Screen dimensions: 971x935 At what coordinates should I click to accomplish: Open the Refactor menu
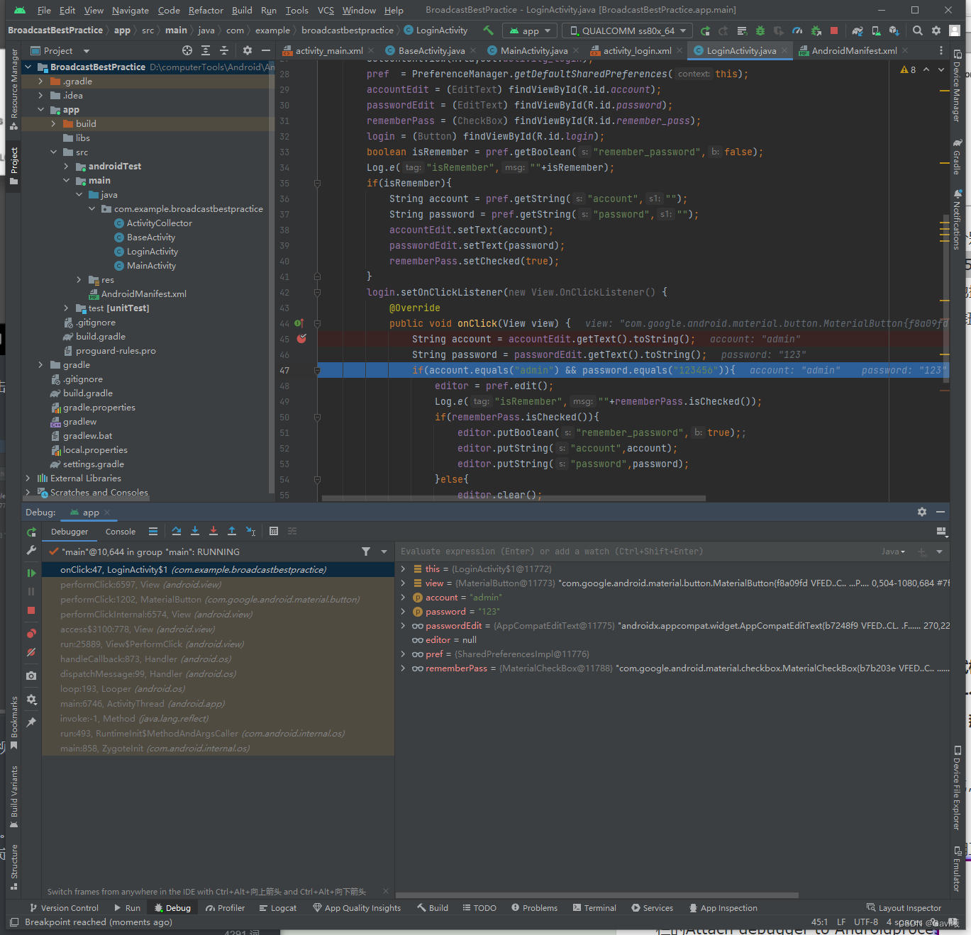point(206,11)
